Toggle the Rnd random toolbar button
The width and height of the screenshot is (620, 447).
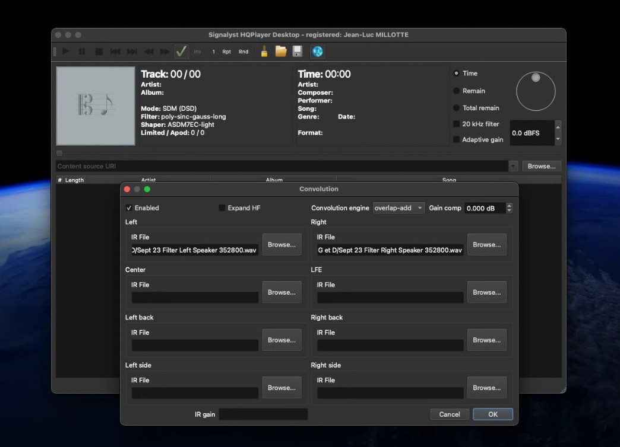click(x=243, y=52)
